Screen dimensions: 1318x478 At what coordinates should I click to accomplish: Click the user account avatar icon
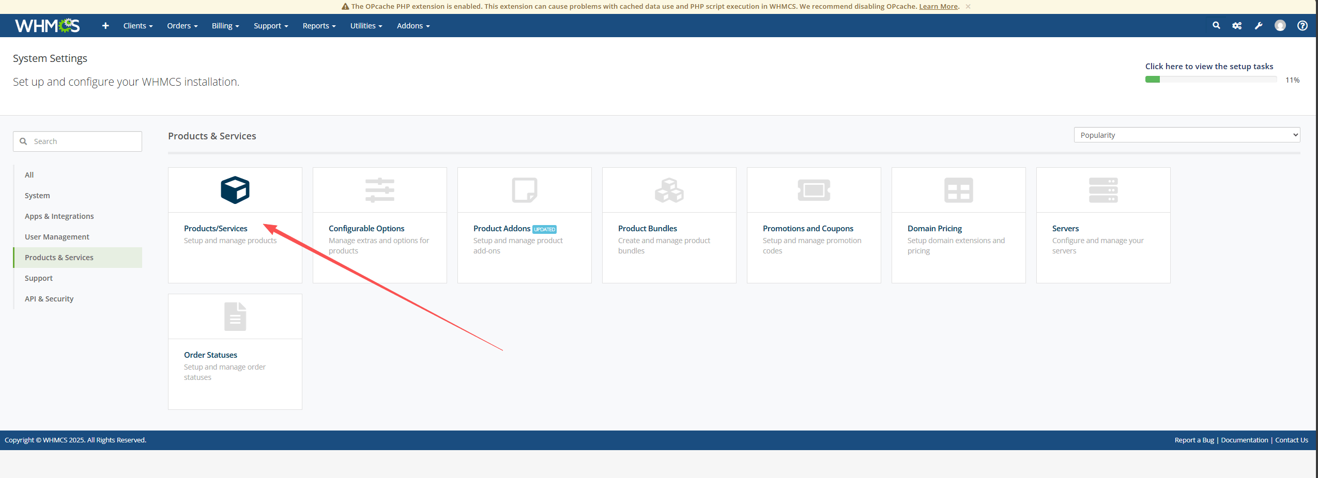tap(1280, 25)
